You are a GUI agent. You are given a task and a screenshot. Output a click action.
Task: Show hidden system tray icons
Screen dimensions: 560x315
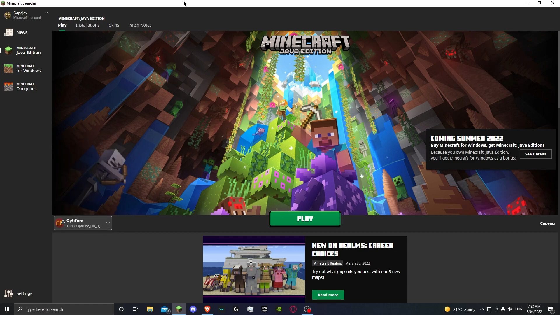482,309
